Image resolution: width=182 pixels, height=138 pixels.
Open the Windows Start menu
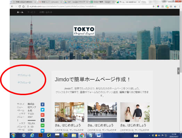[x=13, y=135]
